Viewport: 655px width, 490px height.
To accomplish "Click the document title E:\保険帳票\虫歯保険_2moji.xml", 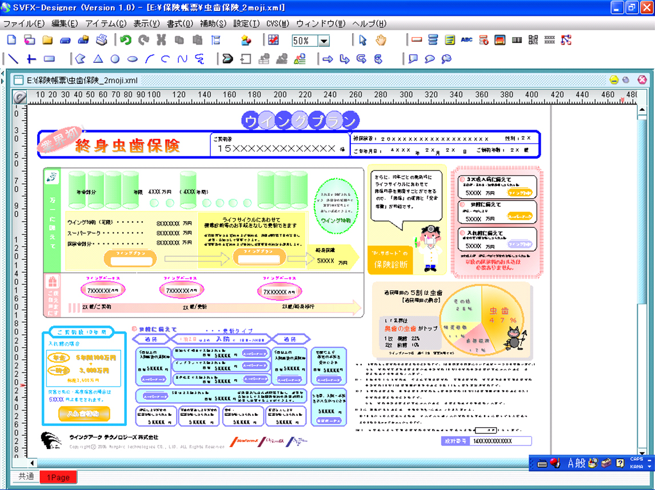I will 82,80.
